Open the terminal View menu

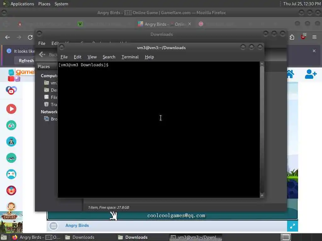92,57
